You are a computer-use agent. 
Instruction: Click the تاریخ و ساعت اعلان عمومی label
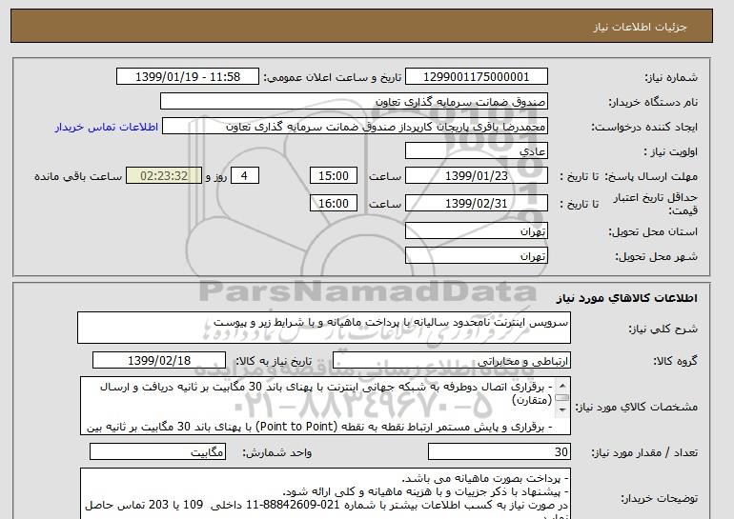[333, 77]
